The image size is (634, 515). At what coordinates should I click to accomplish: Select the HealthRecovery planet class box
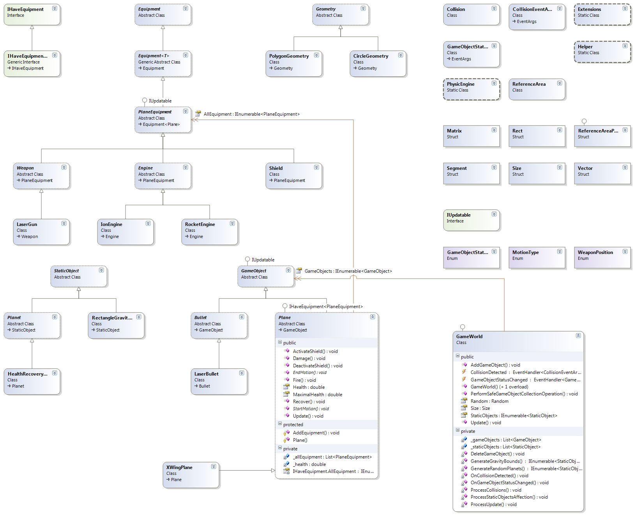pyautogui.click(x=32, y=382)
